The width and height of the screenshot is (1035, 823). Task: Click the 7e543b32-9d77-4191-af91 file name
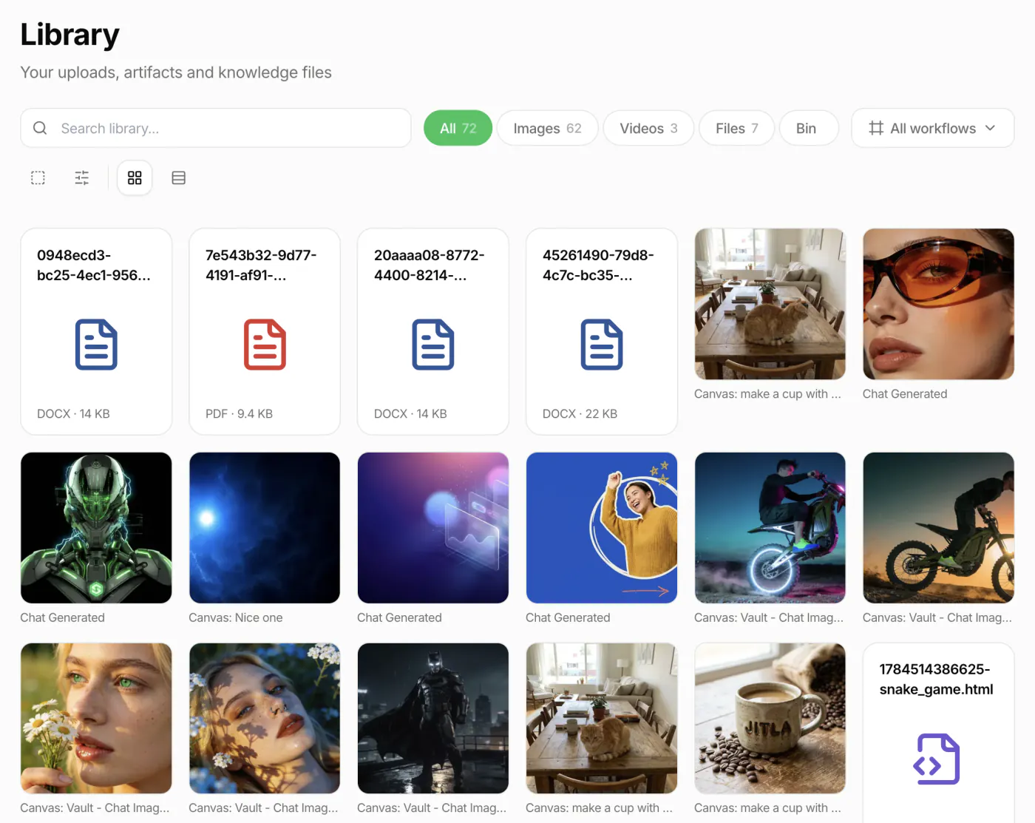pyautogui.click(x=261, y=265)
